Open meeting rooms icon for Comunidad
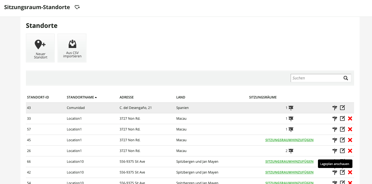Screen dimensions: 372x184 (x=291, y=108)
